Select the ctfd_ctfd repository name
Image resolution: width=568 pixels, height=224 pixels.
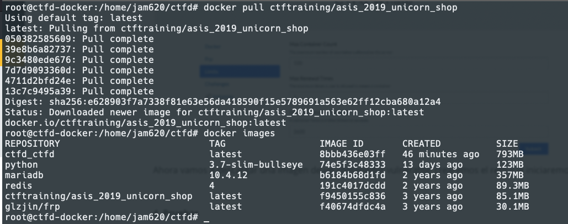pyautogui.click(x=29, y=154)
